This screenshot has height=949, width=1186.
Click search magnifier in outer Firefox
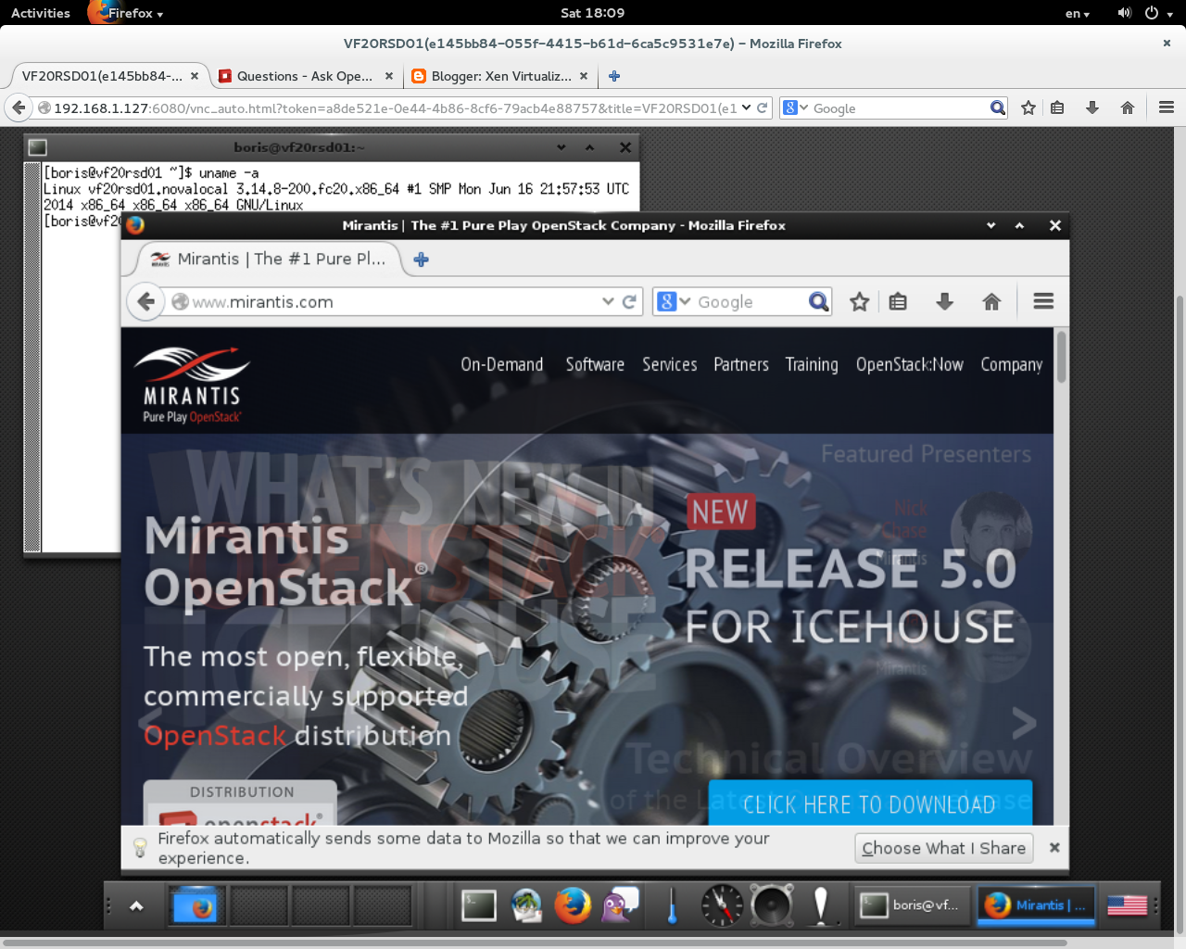(998, 108)
